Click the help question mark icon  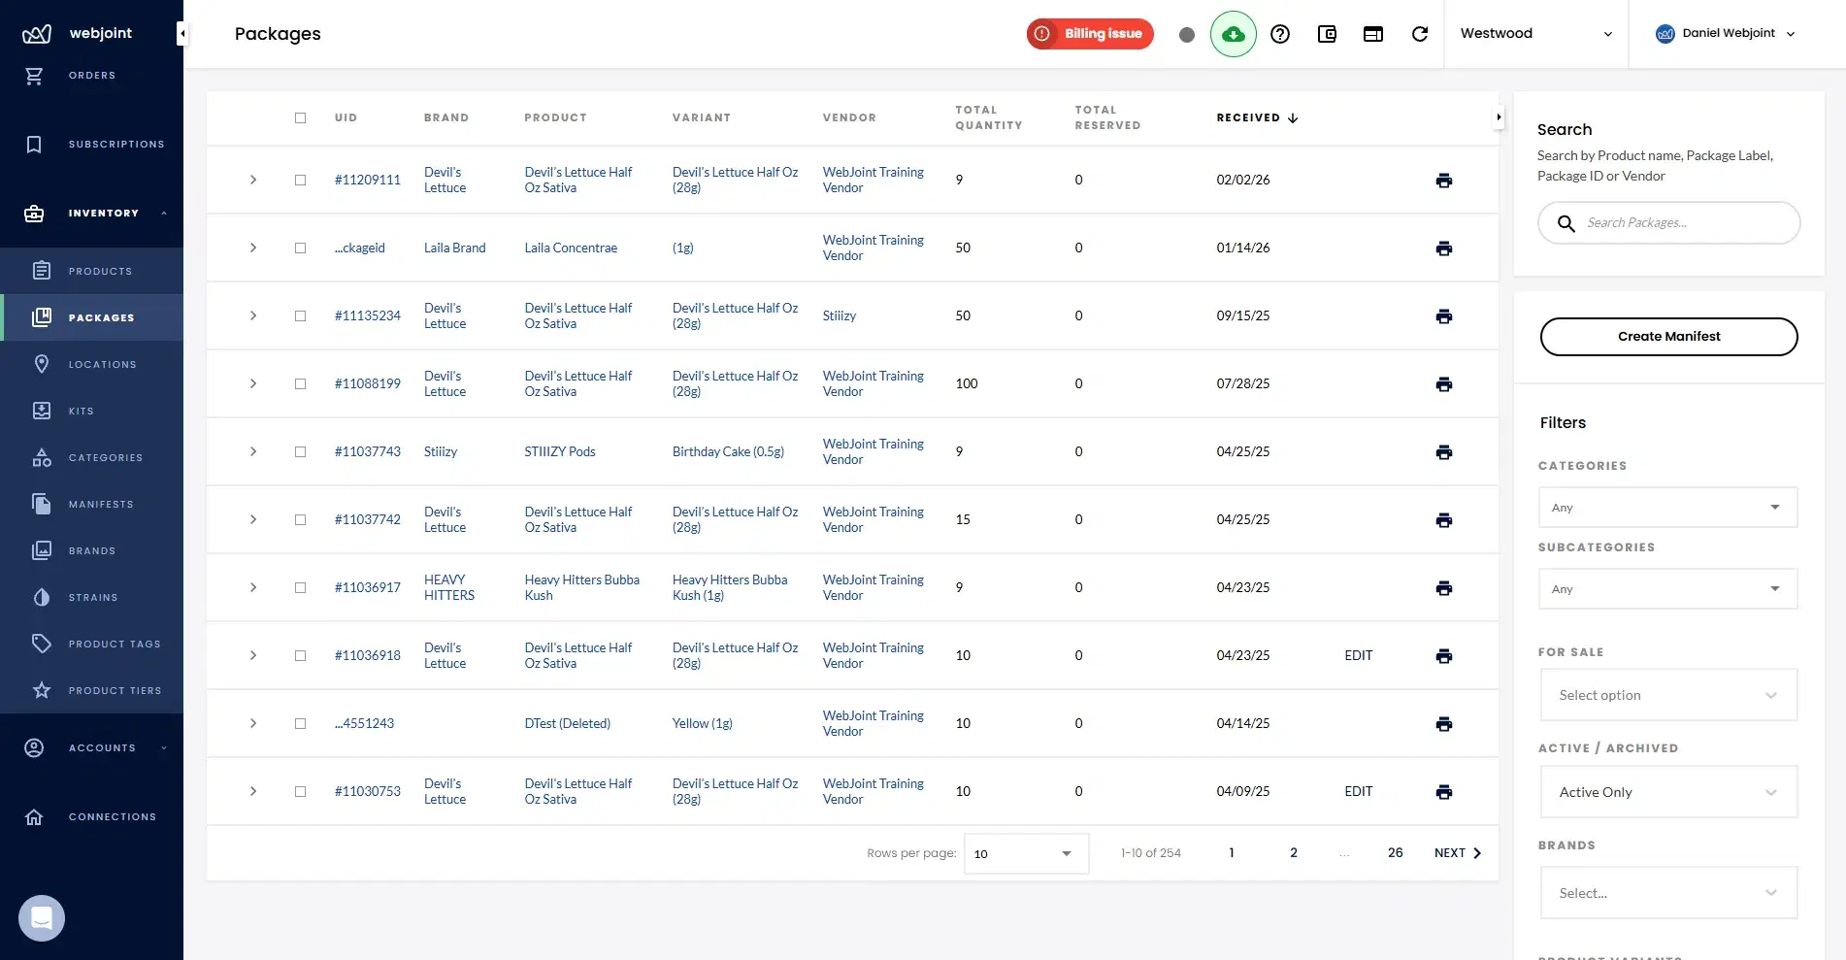click(1280, 34)
